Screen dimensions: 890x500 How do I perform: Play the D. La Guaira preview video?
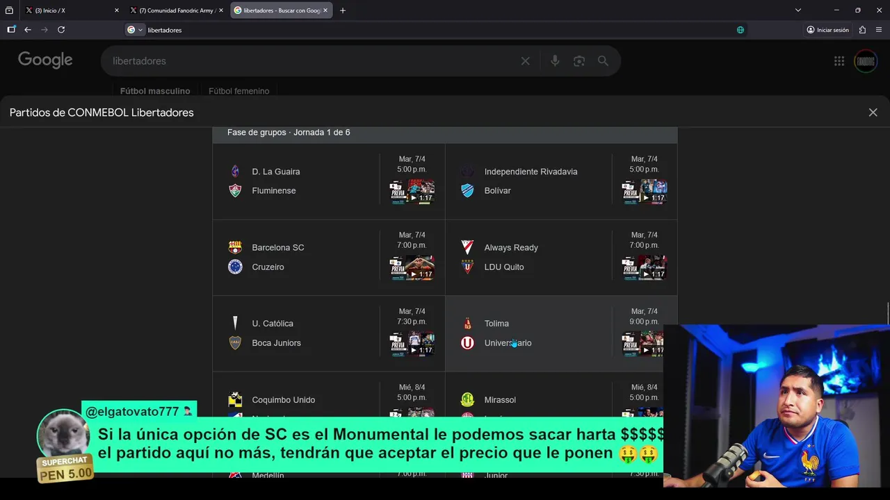coord(412,192)
